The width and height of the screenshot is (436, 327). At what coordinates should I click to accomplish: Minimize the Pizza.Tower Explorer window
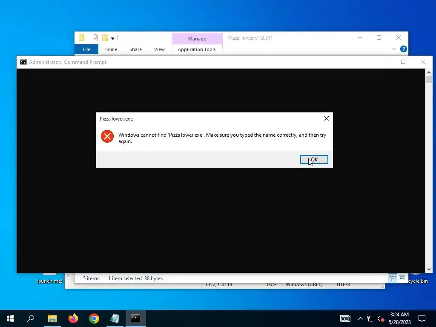(359, 37)
